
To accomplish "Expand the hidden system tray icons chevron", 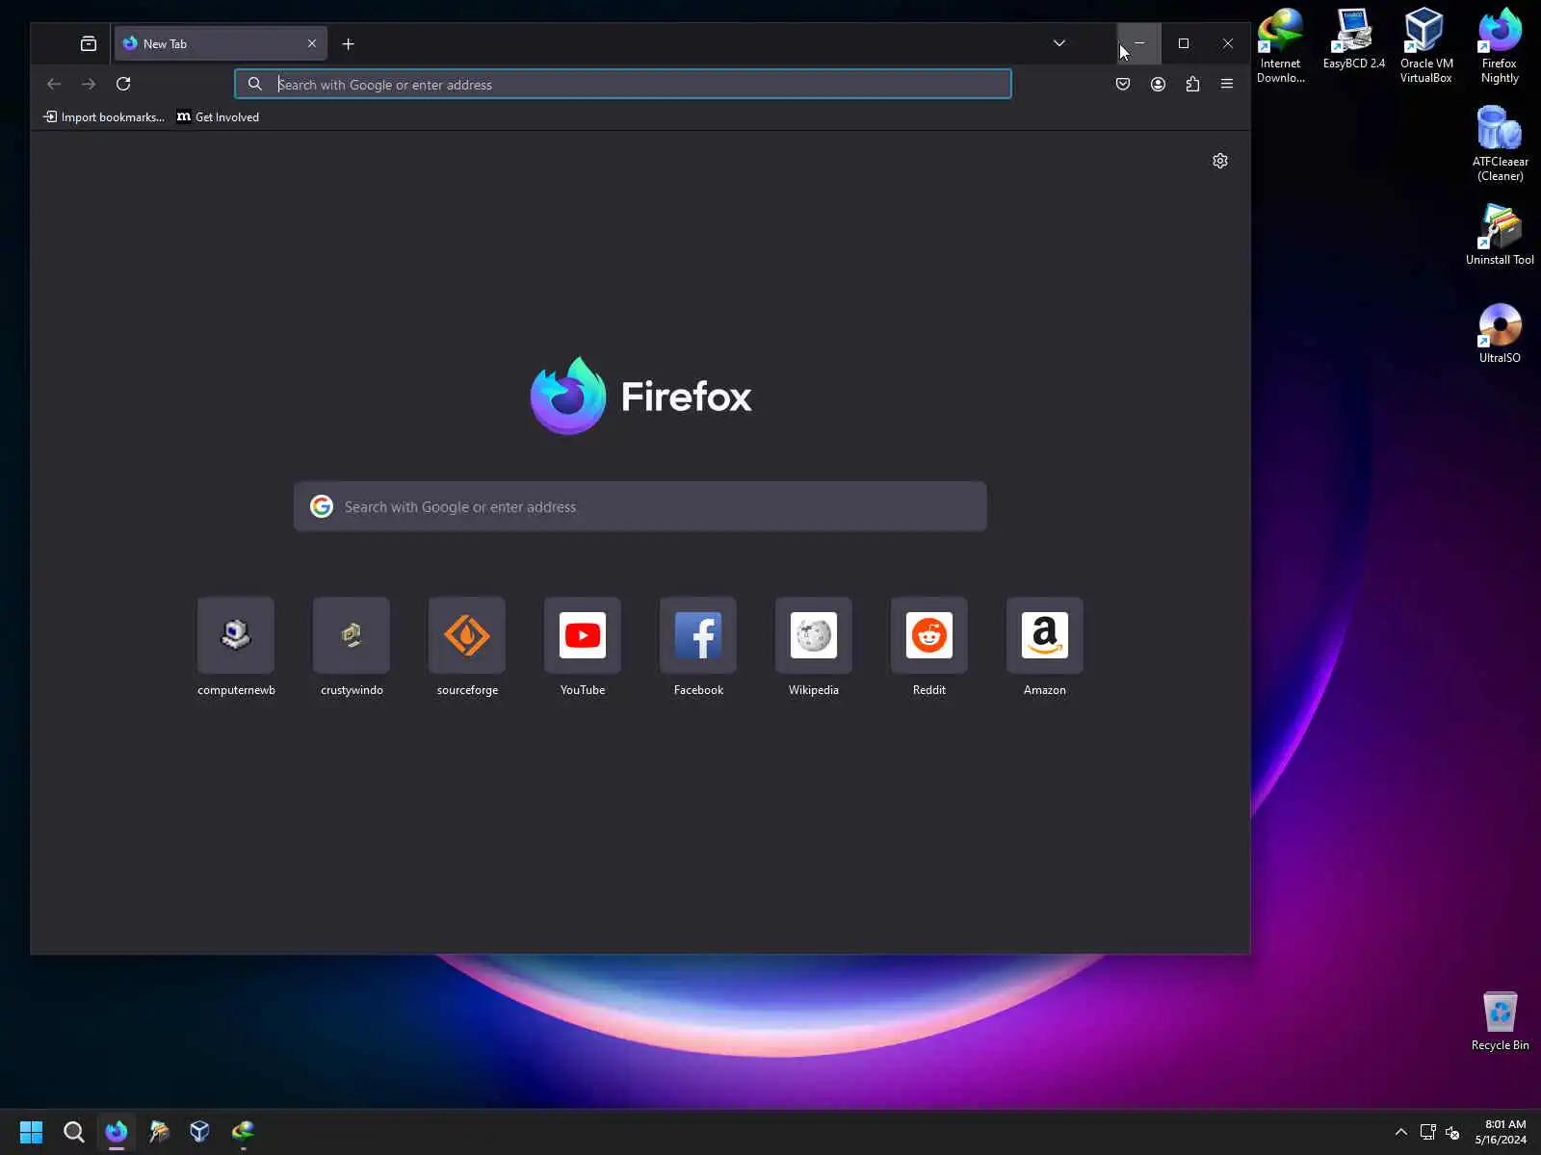I will [1401, 1132].
